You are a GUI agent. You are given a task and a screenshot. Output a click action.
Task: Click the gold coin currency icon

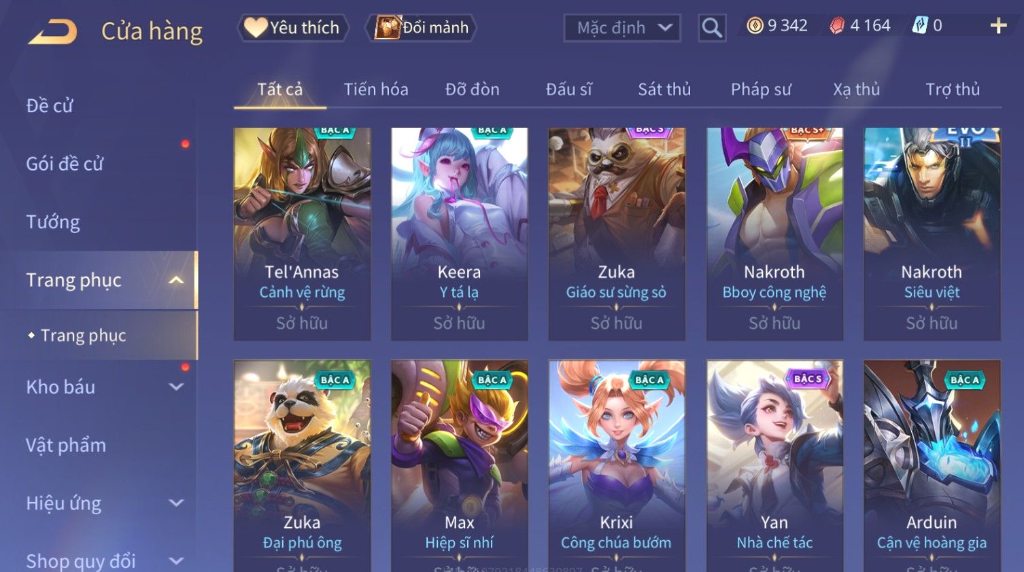click(x=755, y=26)
